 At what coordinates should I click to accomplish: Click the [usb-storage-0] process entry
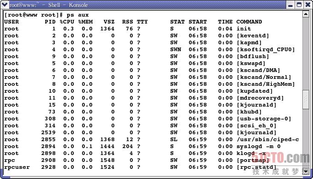coord(264,119)
